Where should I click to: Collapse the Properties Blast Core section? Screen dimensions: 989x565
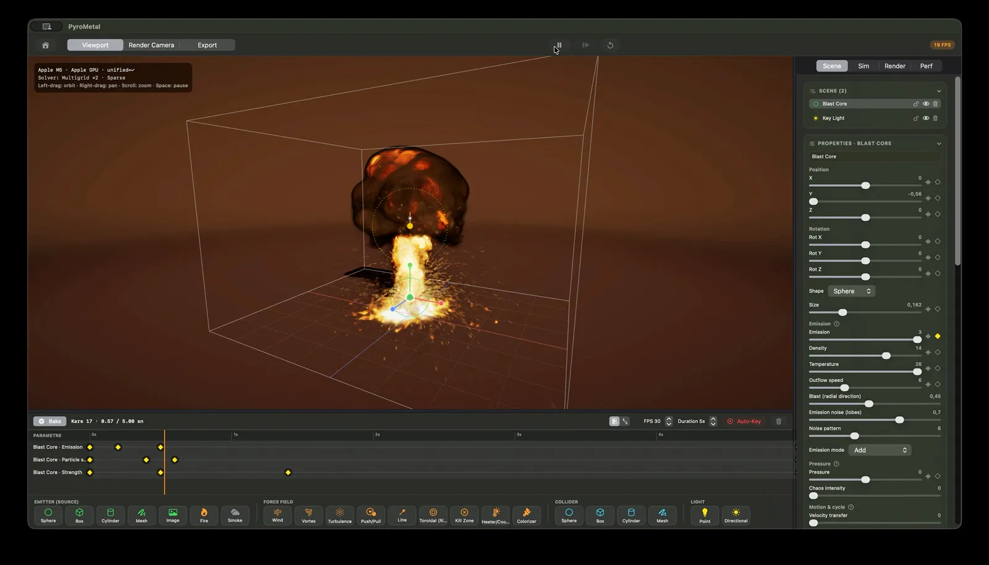click(x=939, y=143)
